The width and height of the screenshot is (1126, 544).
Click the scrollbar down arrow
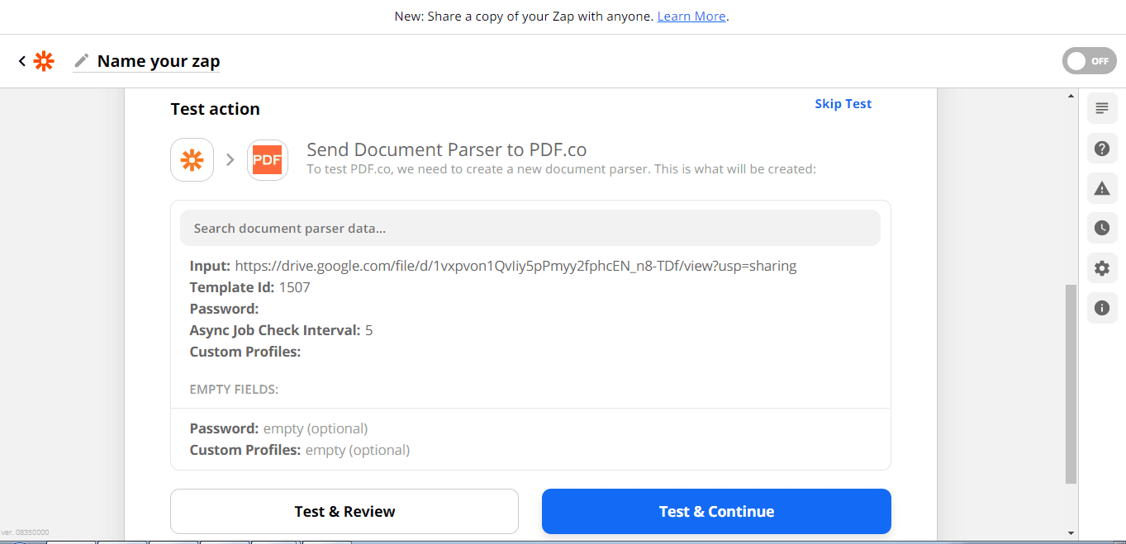point(1071,534)
